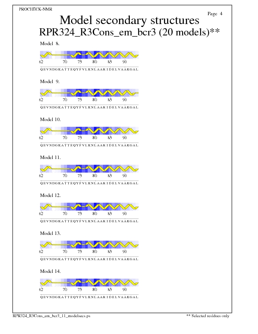
Task: Click the Model 13 secondary structure diagram
Action: click(89, 245)
